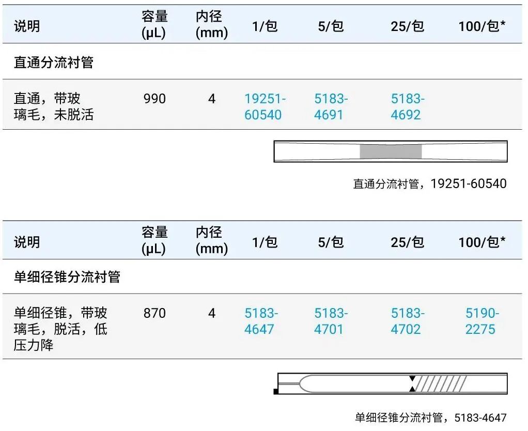Click the "容量 (μL)" header in the lower table

tap(154, 240)
